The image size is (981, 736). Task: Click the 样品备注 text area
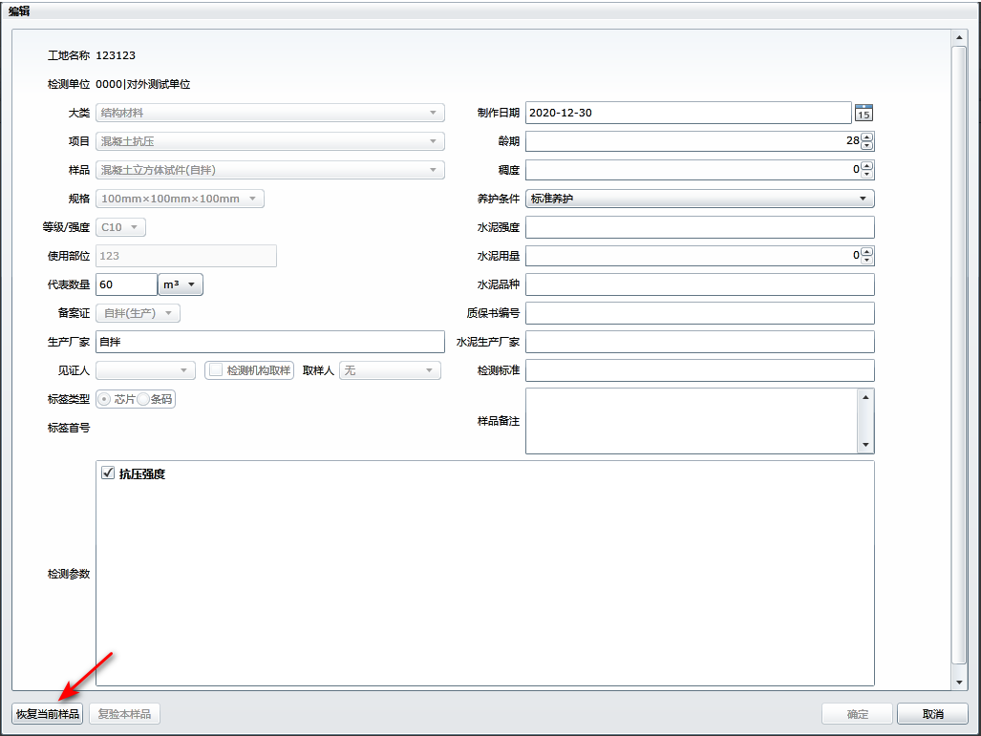692,420
